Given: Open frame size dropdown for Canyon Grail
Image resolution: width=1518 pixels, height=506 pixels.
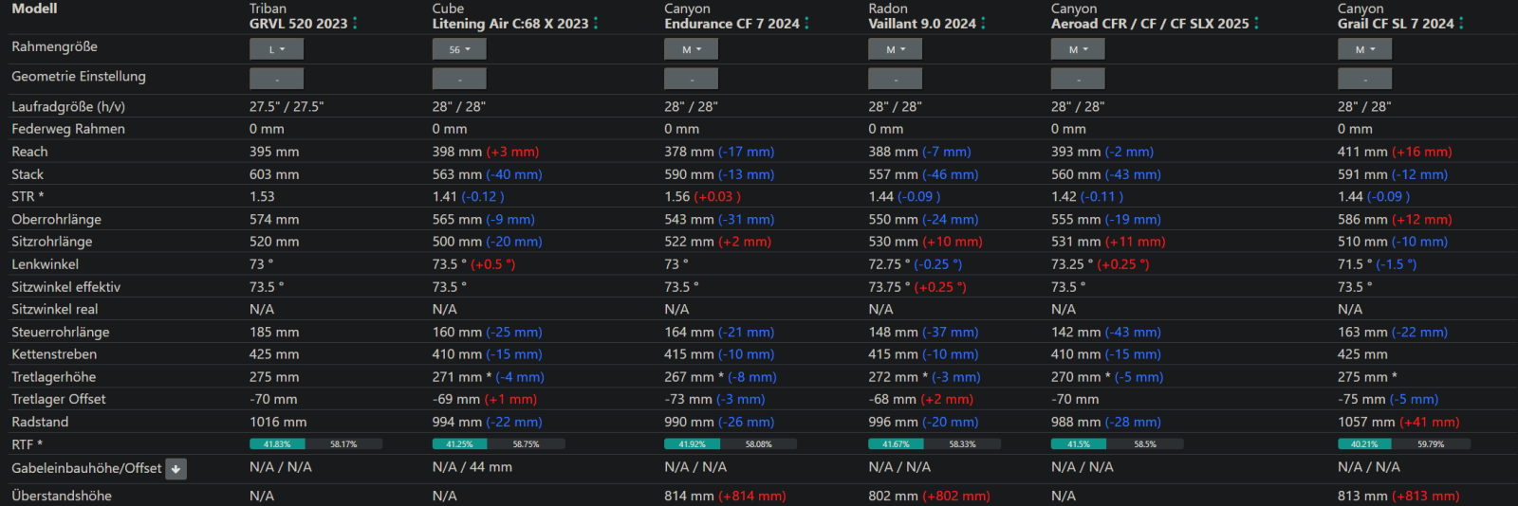Looking at the screenshot, I should [1364, 49].
